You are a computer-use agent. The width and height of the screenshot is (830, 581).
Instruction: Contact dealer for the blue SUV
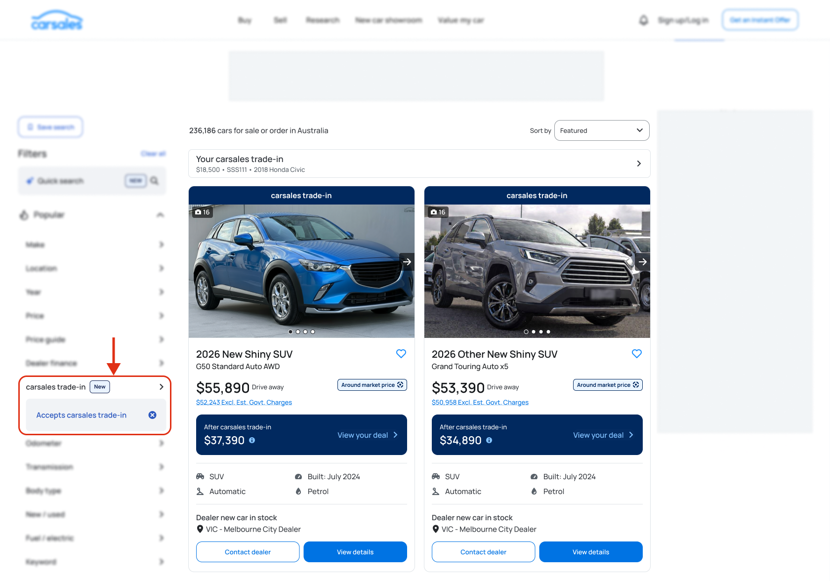click(x=248, y=552)
